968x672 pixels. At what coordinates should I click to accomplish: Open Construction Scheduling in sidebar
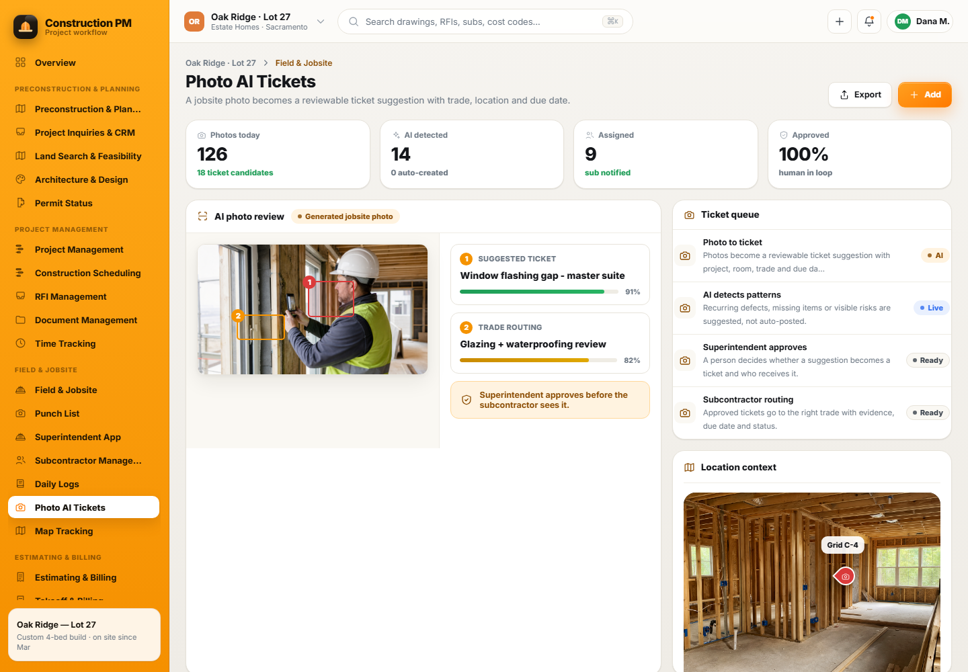[x=83, y=273]
